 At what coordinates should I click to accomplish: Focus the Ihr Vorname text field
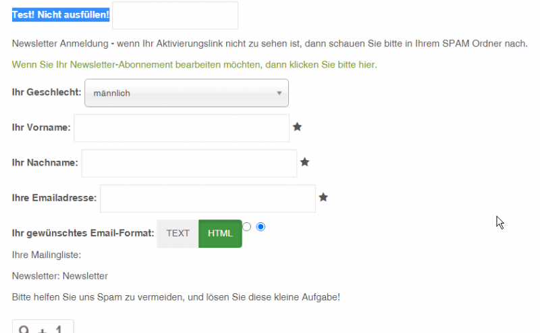point(181,128)
